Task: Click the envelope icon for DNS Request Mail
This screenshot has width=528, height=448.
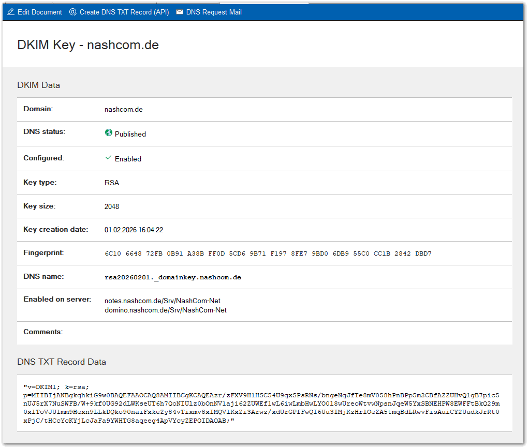Action: click(179, 12)
